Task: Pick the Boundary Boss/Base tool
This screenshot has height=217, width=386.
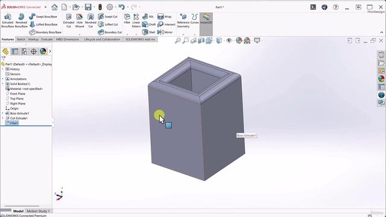Action: coord(45,32)
